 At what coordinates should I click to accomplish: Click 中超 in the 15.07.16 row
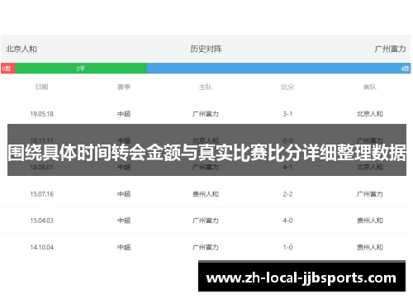pyautogui.click(x=124, y=194)
